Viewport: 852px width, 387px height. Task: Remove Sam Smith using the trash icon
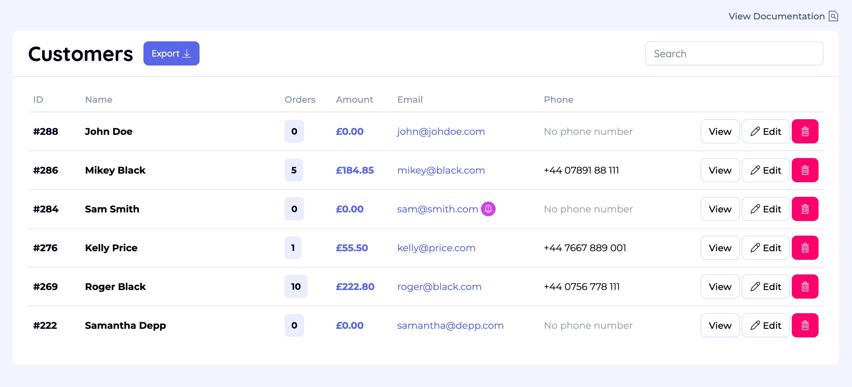click(x=805, y=209)
